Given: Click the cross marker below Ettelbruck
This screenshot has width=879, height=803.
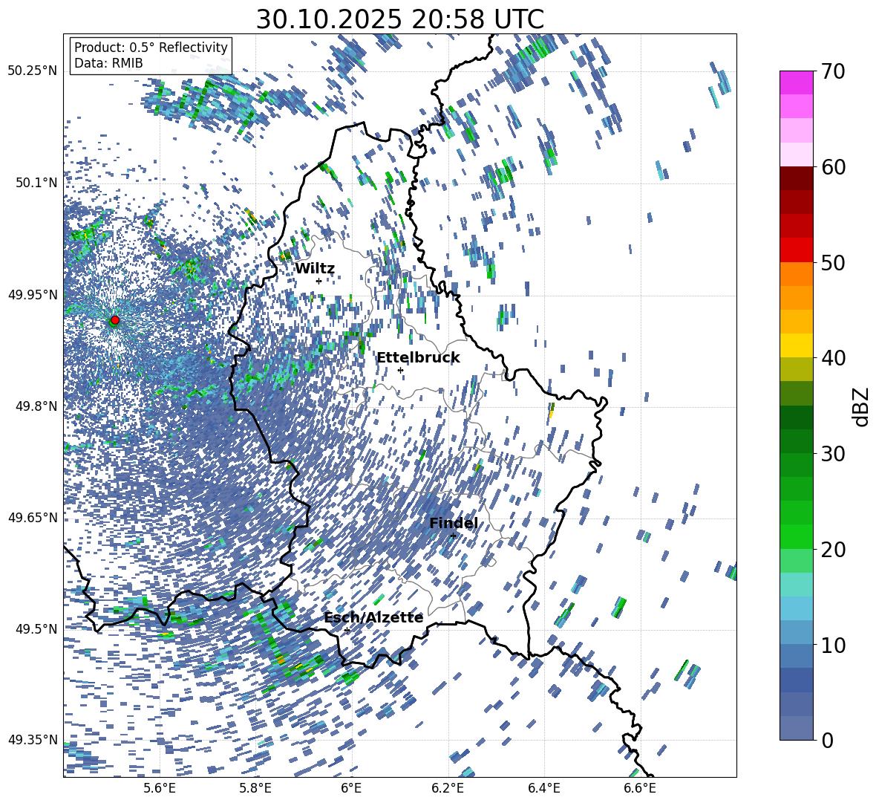Looking at the screenshot, I should pyautogui.click(x=400, y=370).
